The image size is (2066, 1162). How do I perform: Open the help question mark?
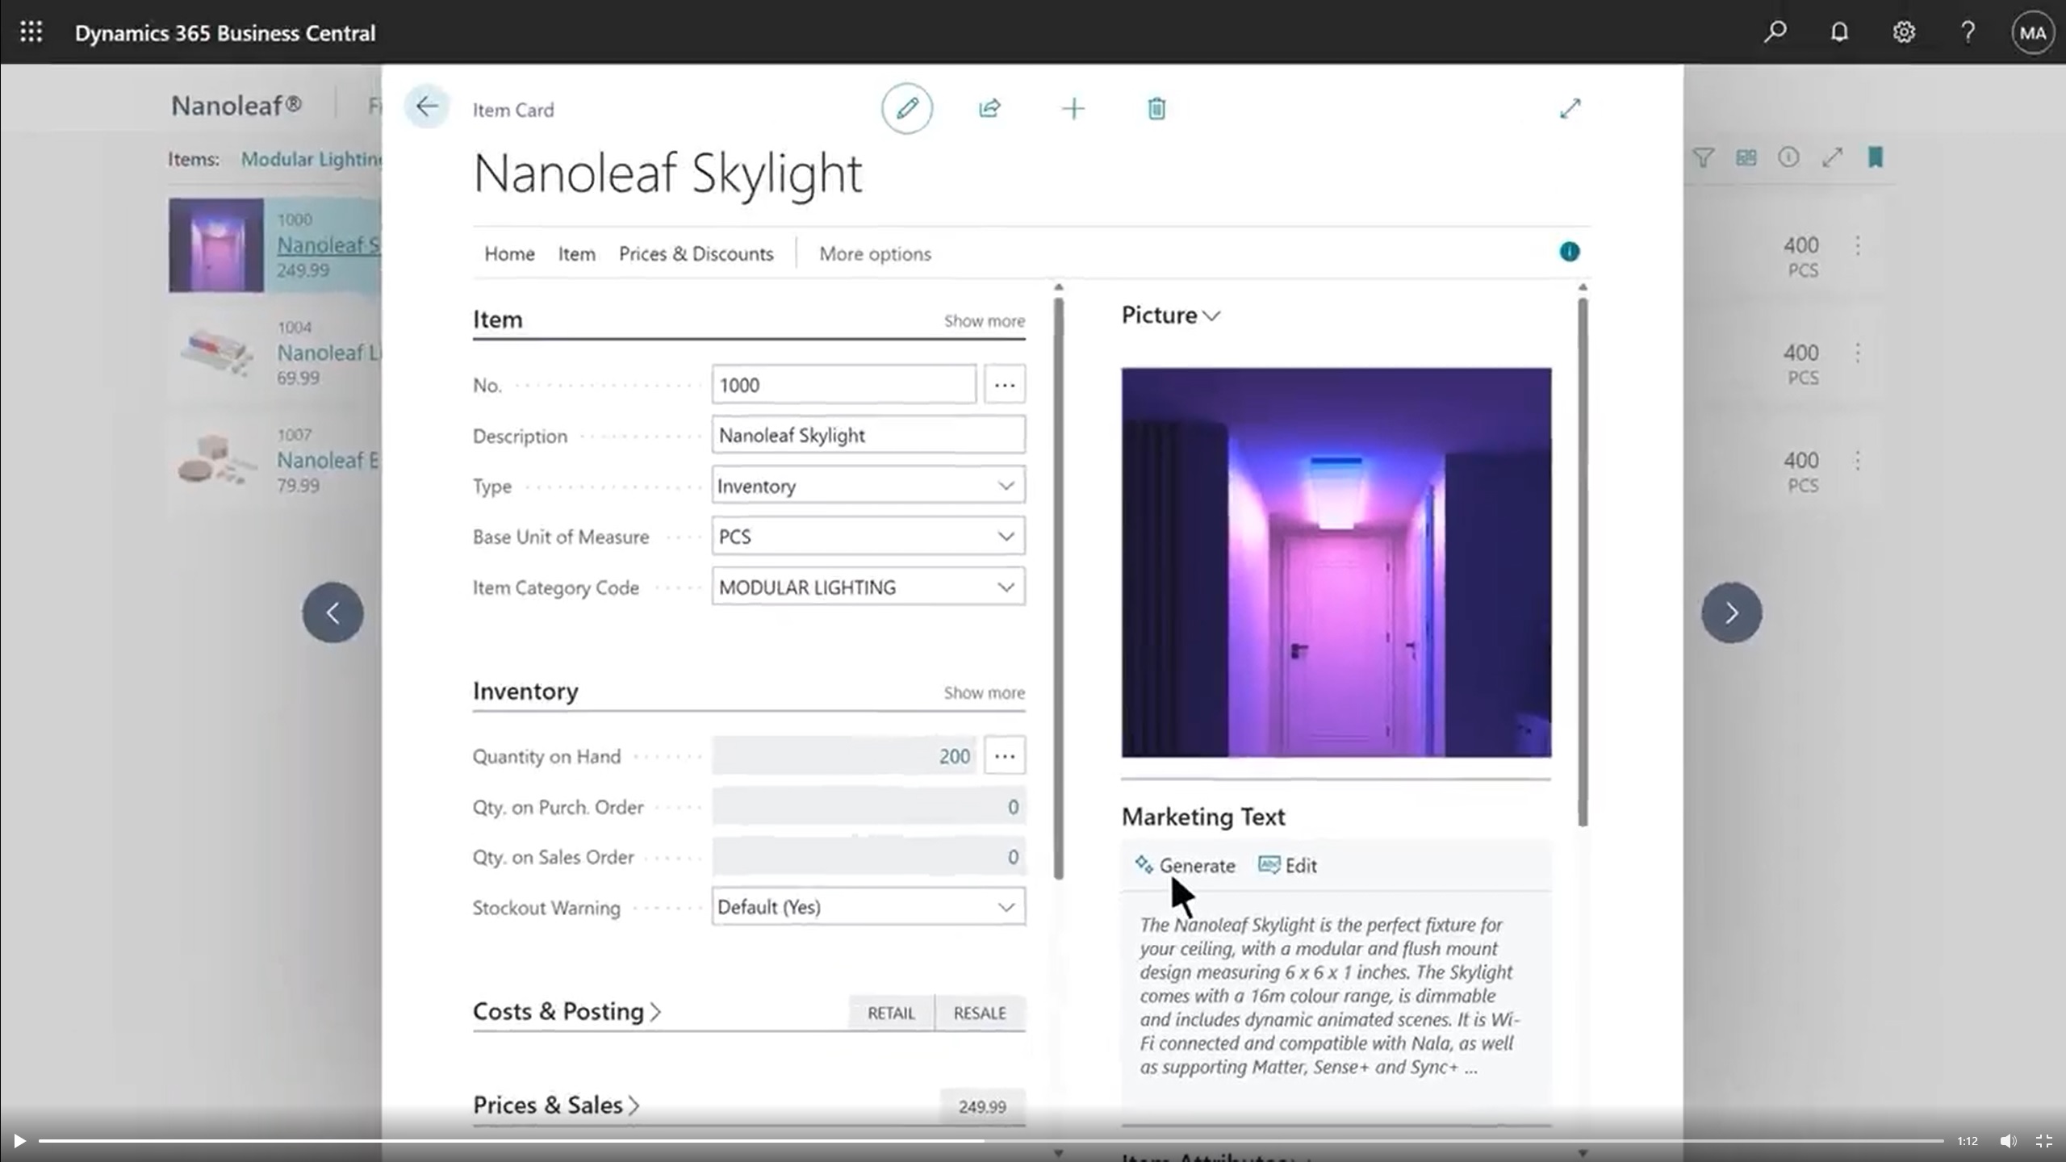click(x=1968, y=32)
